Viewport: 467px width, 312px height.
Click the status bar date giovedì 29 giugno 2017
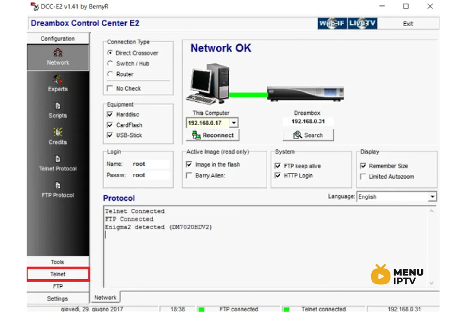click(x=92, y=309)
